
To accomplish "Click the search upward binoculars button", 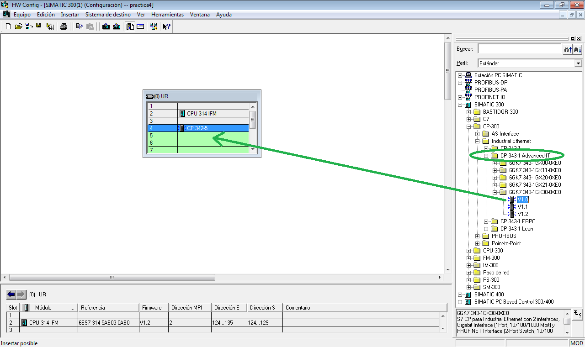I will (568, 49).
